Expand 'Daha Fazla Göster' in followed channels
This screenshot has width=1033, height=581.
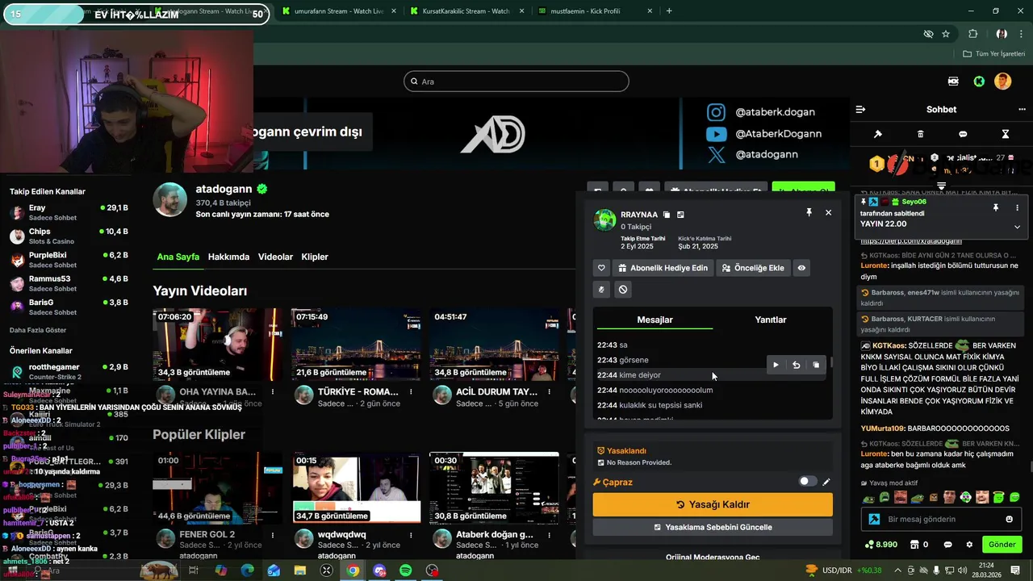click(38, 330)
